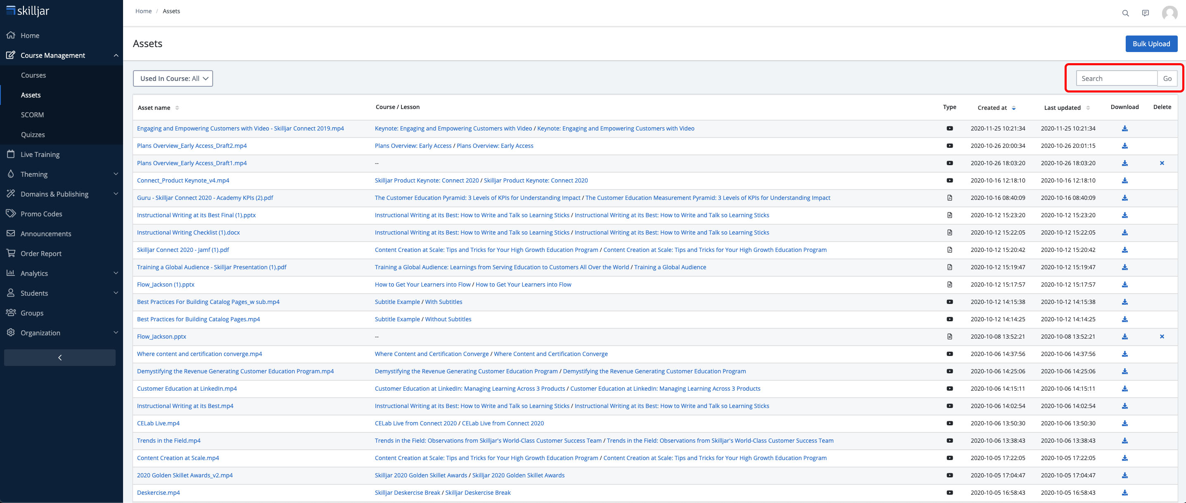The width and height of the screenshot is (1186, 503).
Task: Open SCORM in the sidebar
Action: (32, 115)
